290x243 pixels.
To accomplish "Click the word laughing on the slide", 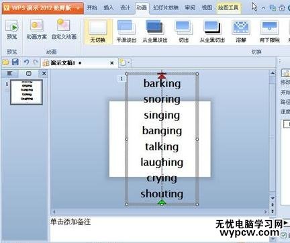I will tap(162, 162).
